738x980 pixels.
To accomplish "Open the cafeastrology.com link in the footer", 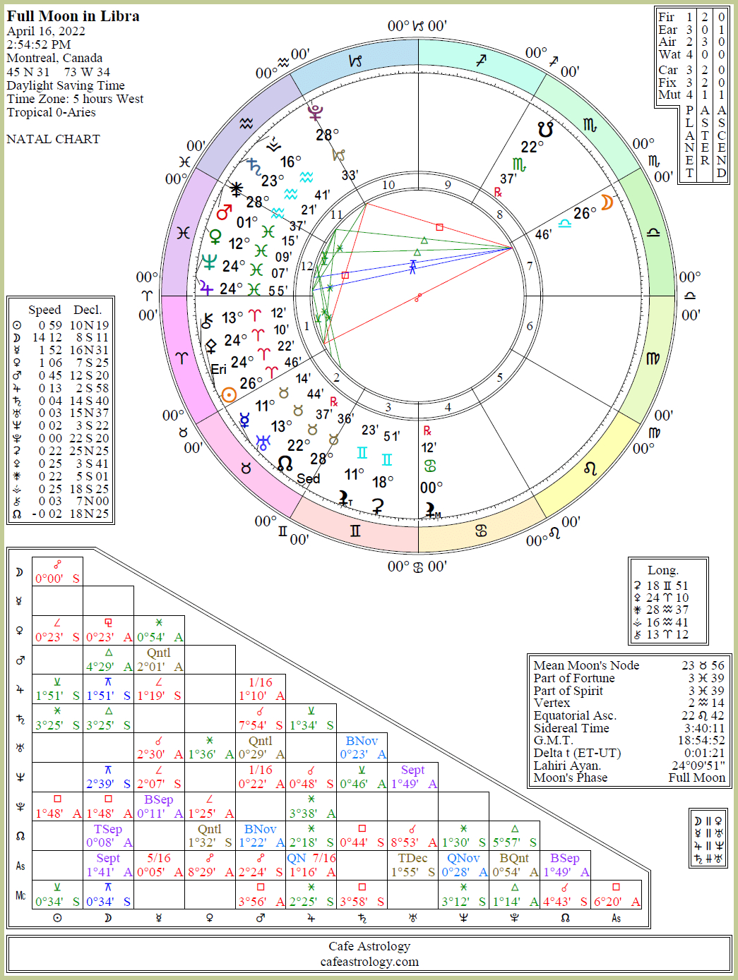I will click(369, 962).
